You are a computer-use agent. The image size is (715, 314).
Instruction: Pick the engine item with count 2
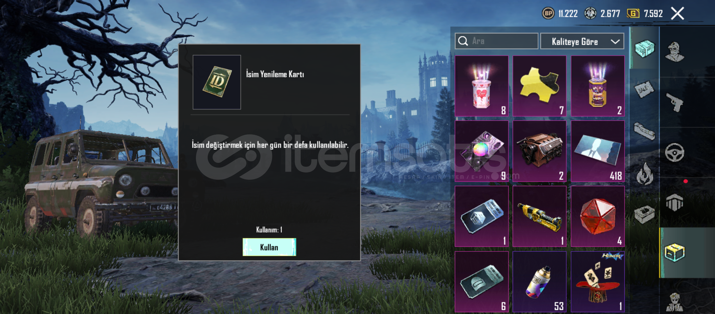[x=539, y=151]
